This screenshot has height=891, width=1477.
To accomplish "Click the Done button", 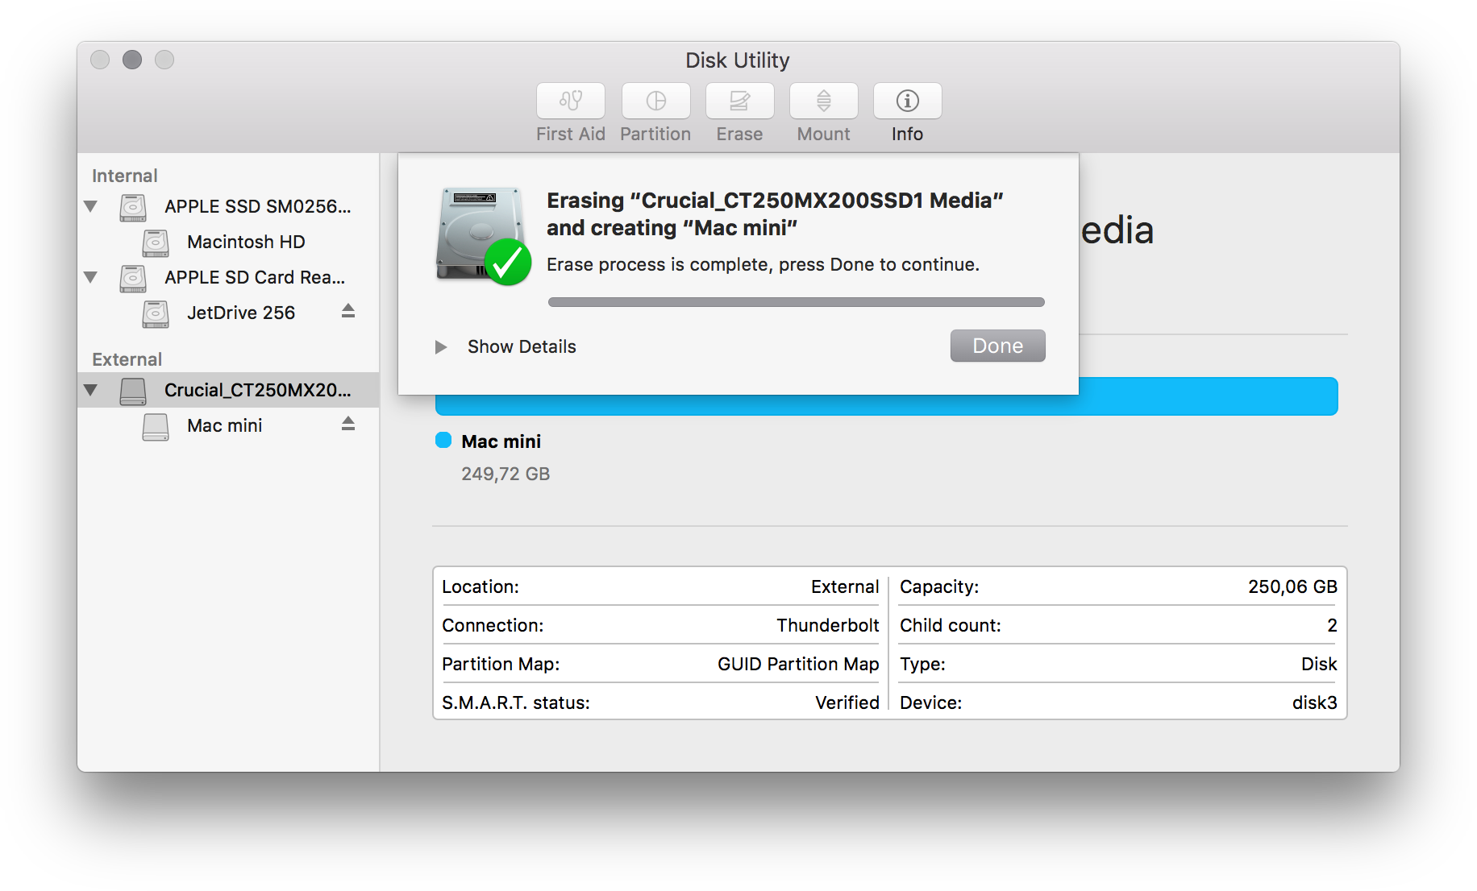I will pos(997,346).
